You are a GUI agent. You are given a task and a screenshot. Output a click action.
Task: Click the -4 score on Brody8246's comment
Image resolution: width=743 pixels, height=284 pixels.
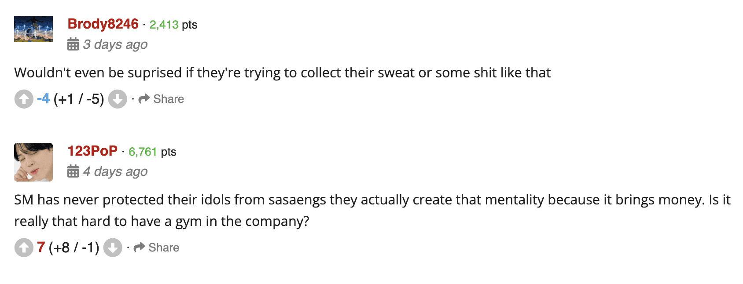43,99
